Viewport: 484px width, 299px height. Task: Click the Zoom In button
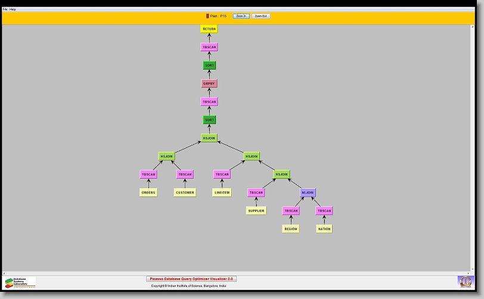[x=241, y=16]
